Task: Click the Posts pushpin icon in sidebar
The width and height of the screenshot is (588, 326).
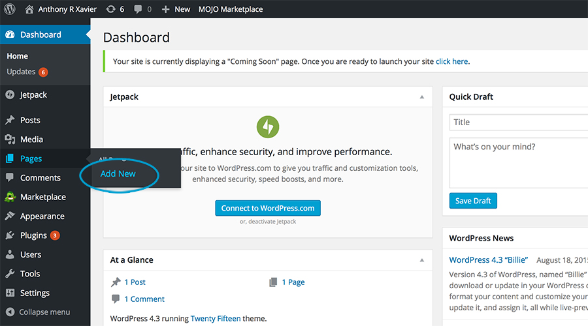Action: [10, 120]
